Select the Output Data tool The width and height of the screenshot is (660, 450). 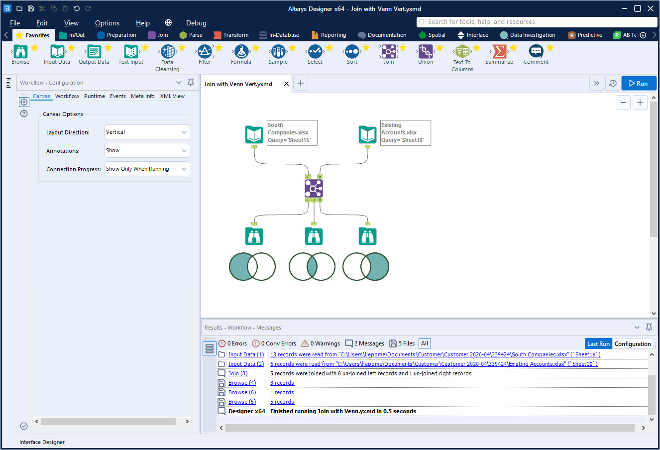(94, 52)
